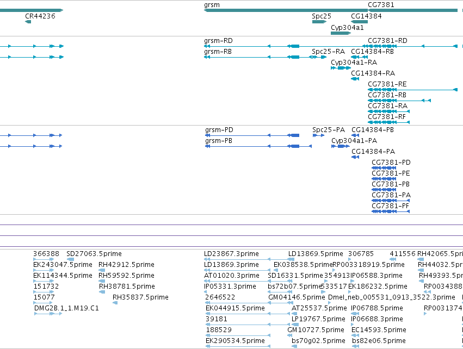Select the IP06688.3prime EST label

(377, 319)
